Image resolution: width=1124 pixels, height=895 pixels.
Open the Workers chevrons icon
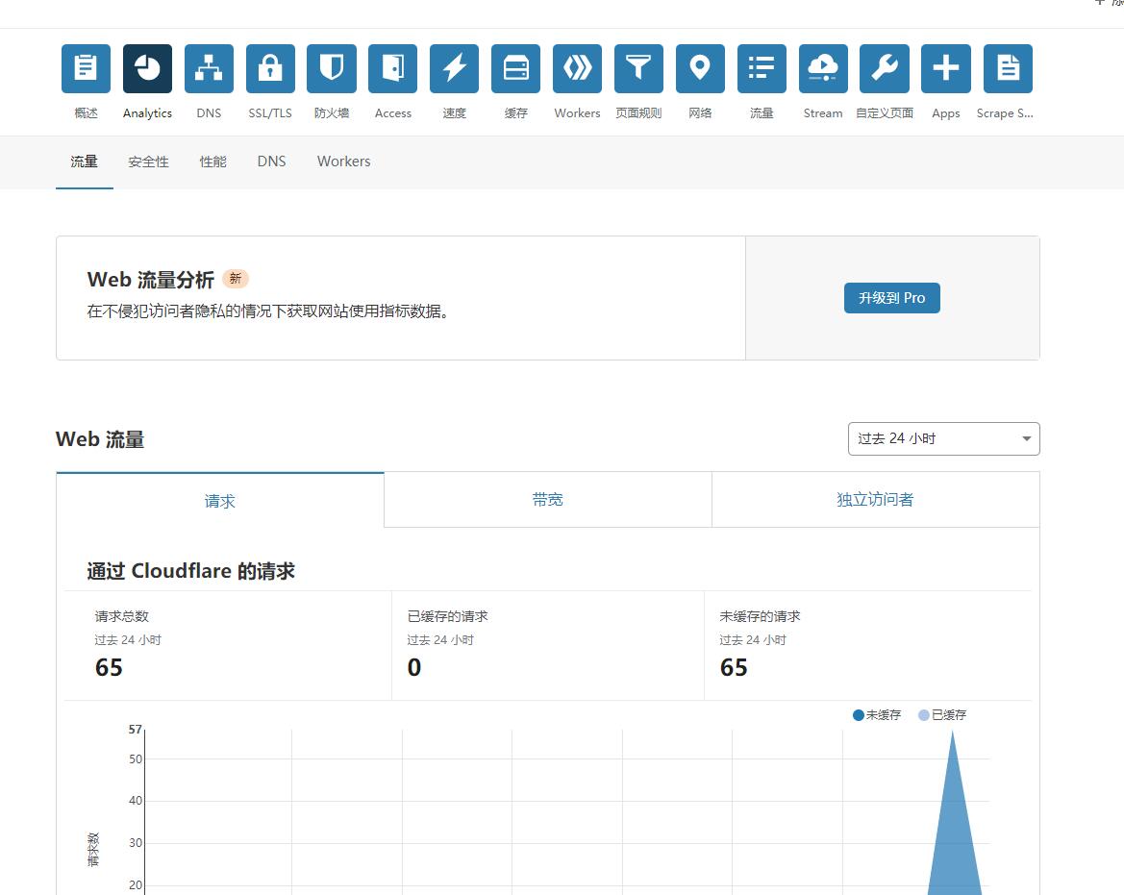pyautogui.click(x=577, y=69)
